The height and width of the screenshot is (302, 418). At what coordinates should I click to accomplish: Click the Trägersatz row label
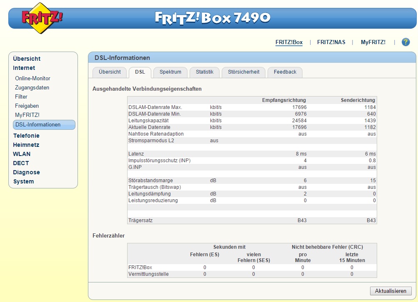[140, 220]
